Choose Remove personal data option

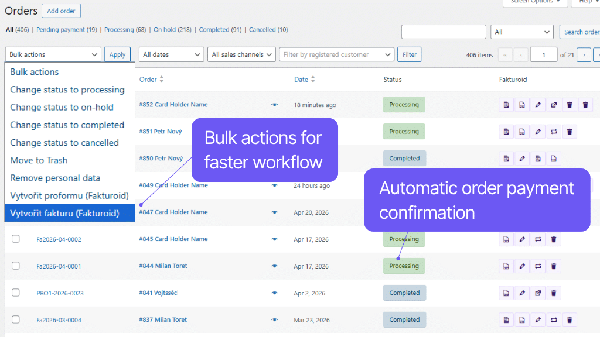point(55,178)
